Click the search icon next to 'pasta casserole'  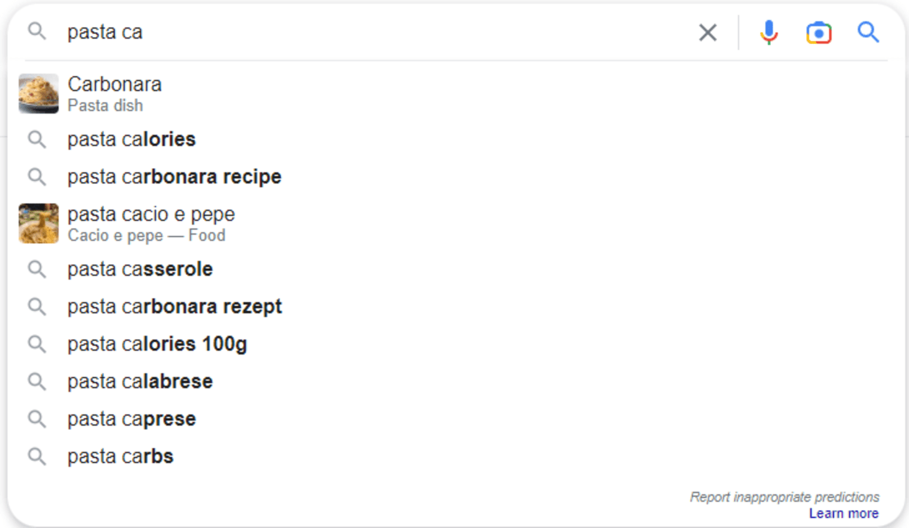(37, 269)
